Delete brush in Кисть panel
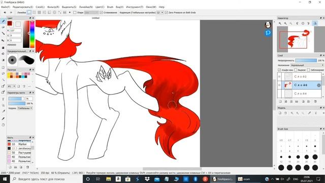 click(27, 167)
